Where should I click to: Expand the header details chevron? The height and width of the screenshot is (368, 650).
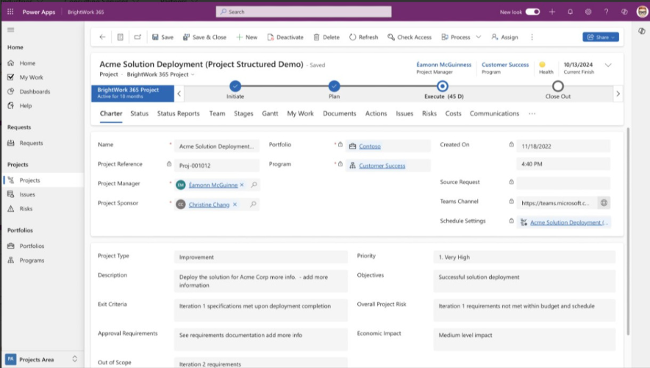tap(608, 66)
